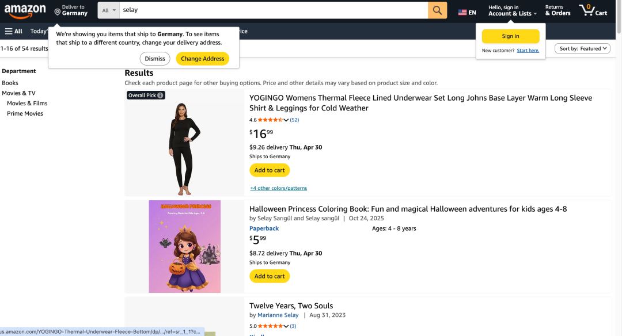Open the shopping cart icon
This screenshot has height=336, width=622.
[x=593, y=10]
